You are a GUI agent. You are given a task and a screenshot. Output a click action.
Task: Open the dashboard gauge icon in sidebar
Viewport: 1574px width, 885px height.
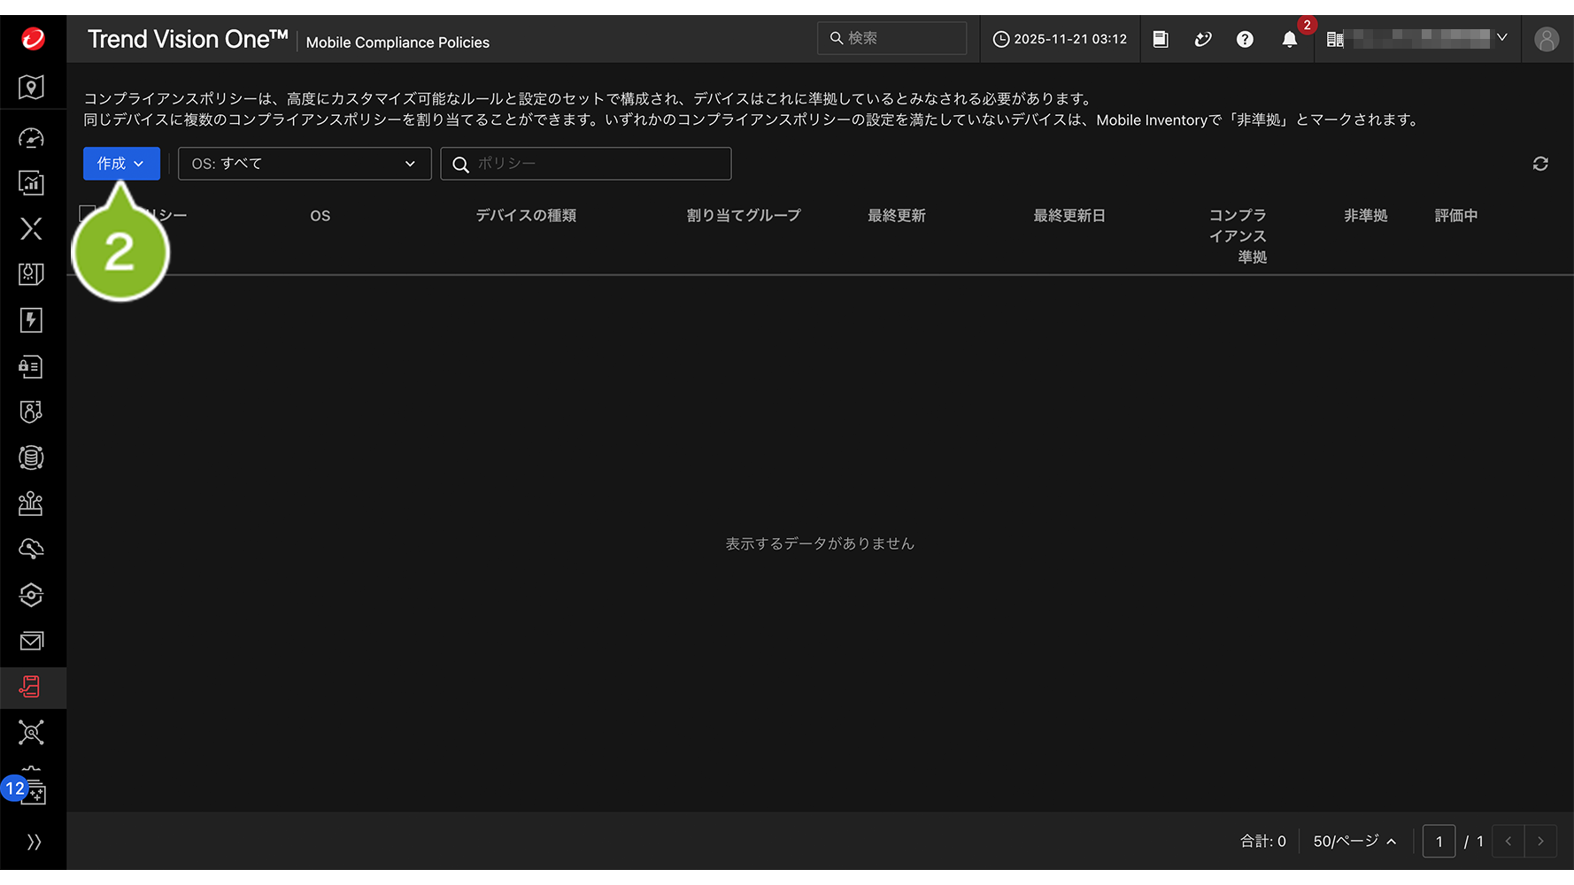click(31, 138)
